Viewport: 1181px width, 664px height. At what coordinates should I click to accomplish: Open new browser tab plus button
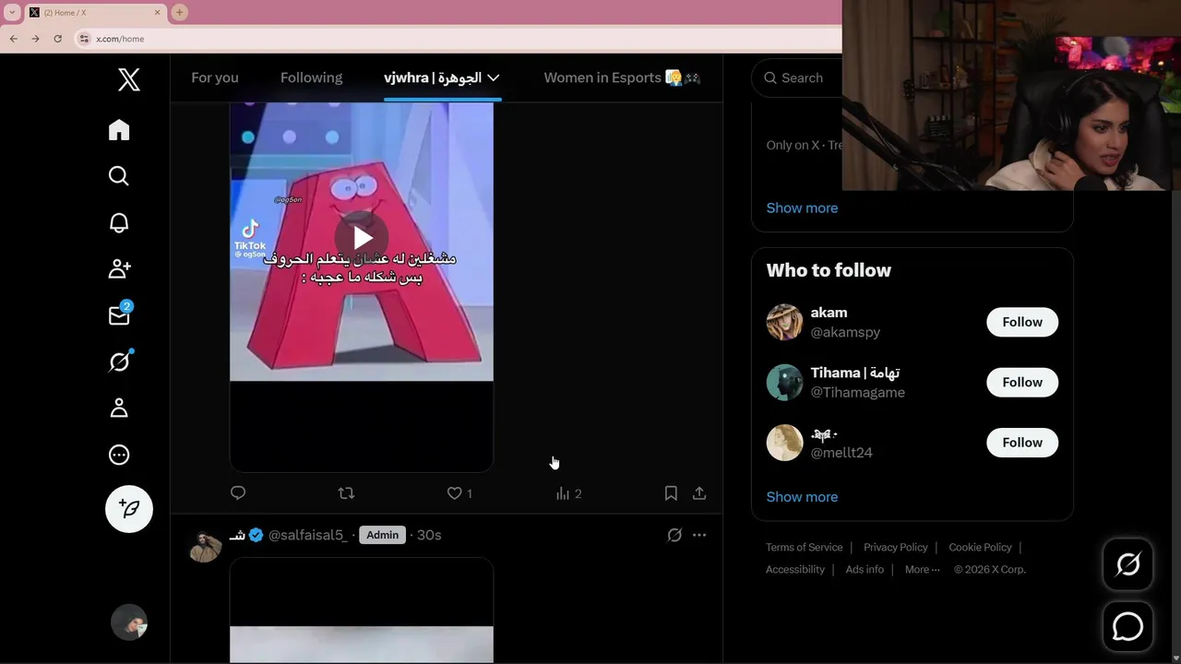[x=180, y=12]
